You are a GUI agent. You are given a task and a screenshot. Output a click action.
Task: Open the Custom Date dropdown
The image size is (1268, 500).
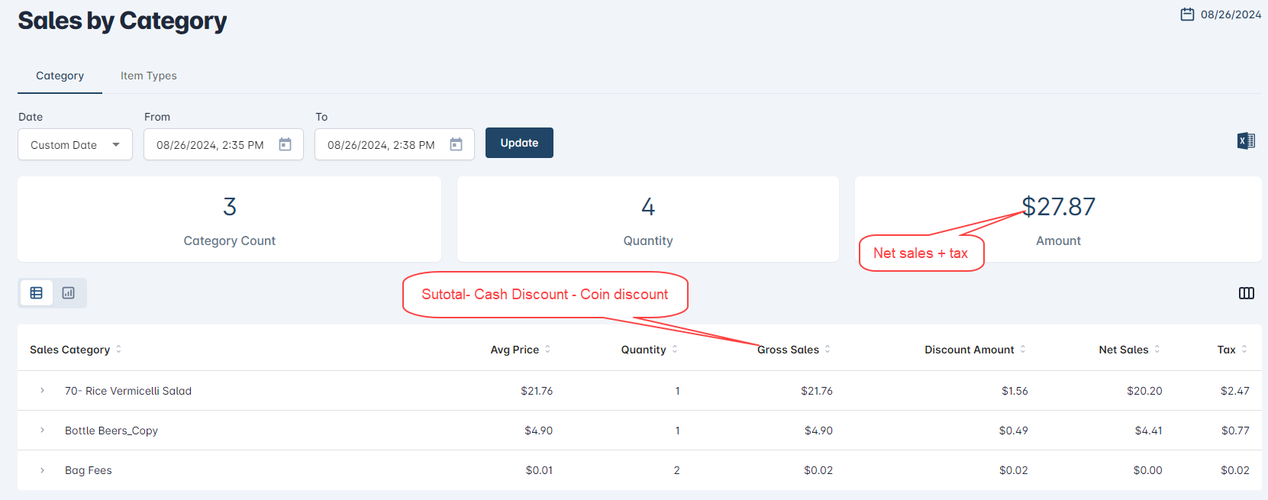pos(75,144)
